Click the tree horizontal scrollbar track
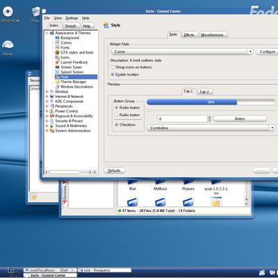278x278 pixels. [x=68, y=172]
